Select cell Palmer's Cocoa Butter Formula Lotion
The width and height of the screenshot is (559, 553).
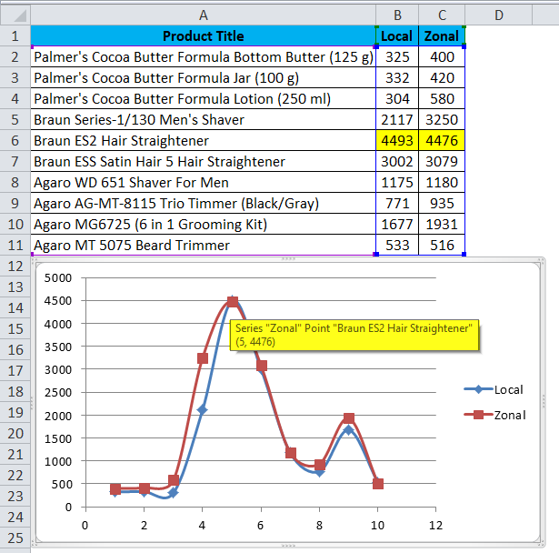coord(204,99)
